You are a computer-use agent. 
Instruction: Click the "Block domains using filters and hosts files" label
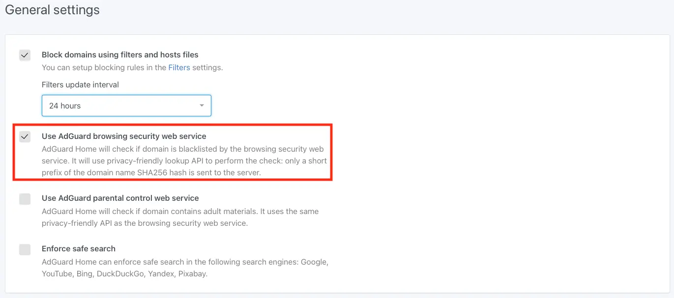tap(120, 54)
